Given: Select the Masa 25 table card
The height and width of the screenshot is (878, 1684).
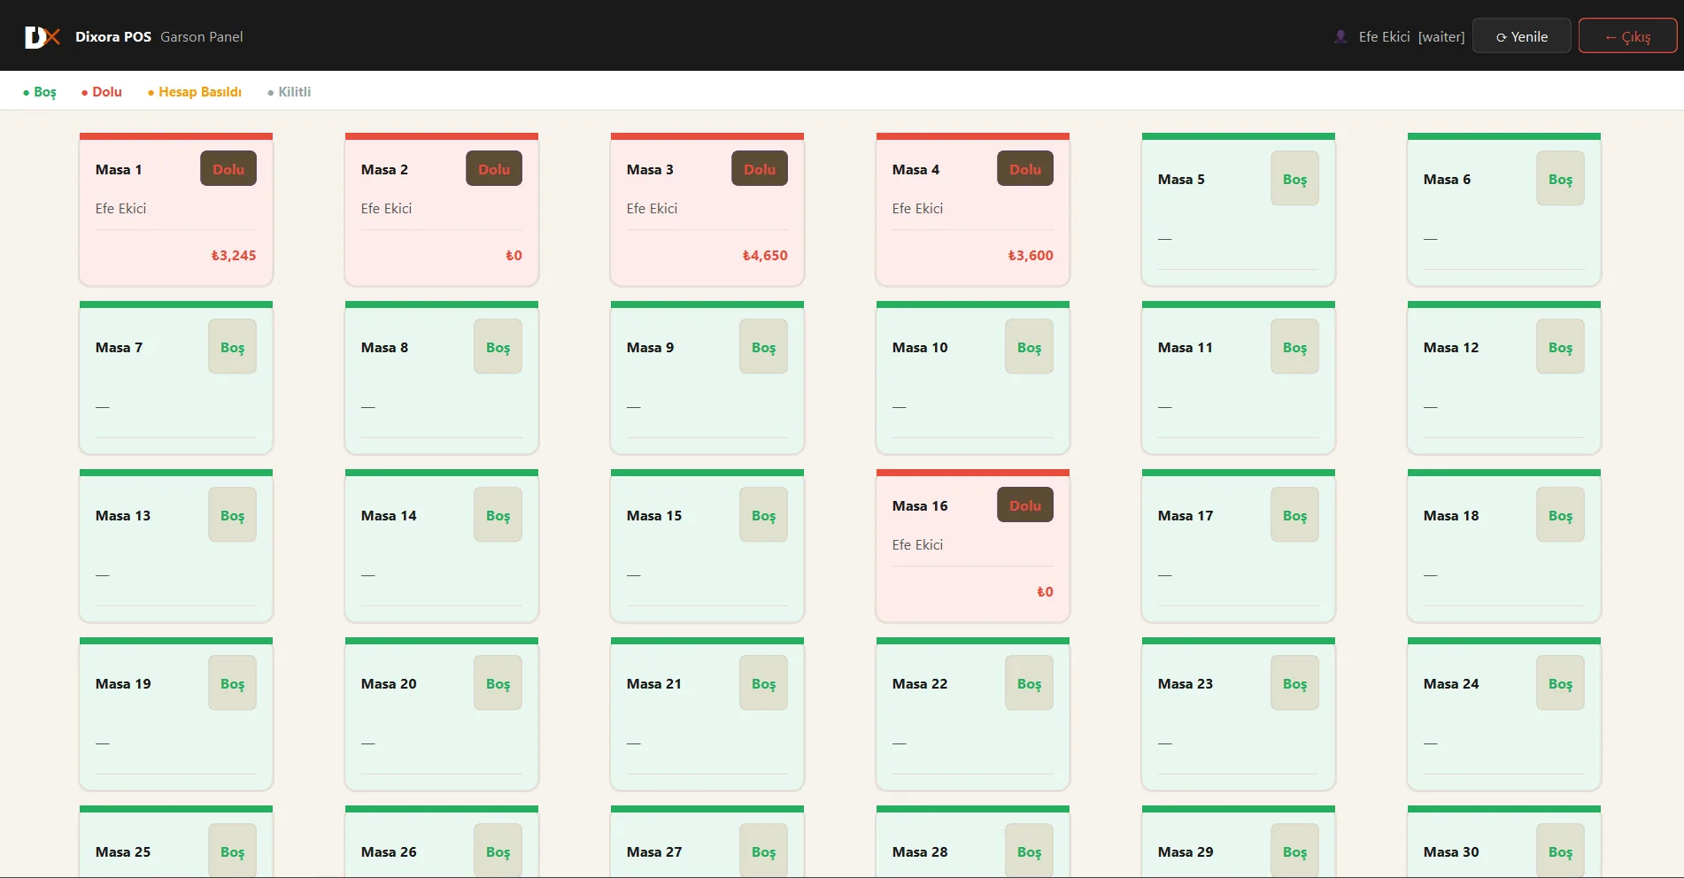Looking at the screenshot, I should [176, 842].
